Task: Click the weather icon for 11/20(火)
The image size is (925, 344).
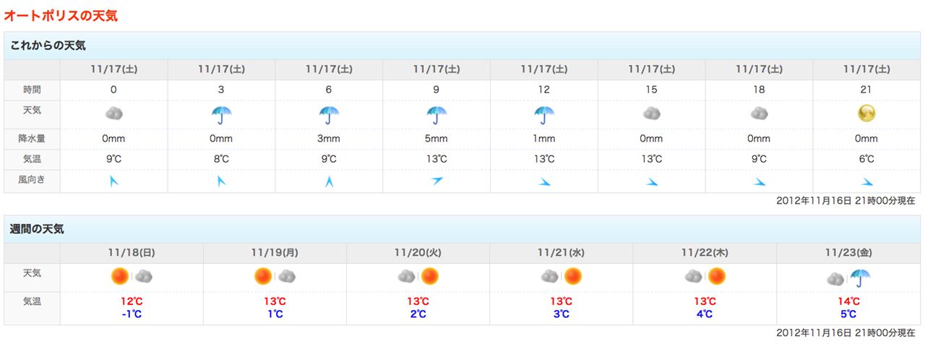Action: click(x=418, y=276)
